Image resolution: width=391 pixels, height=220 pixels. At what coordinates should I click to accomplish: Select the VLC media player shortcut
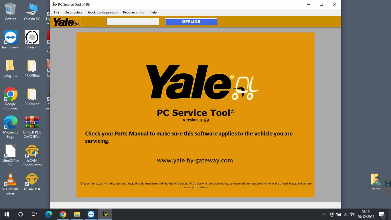11,184
